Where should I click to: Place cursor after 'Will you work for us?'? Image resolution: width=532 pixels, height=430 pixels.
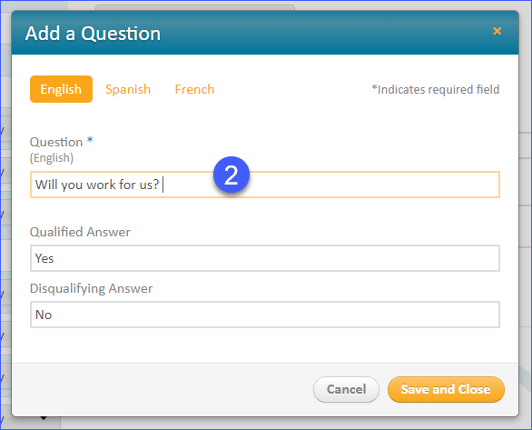pyautogui.click(x=163, y=185)
